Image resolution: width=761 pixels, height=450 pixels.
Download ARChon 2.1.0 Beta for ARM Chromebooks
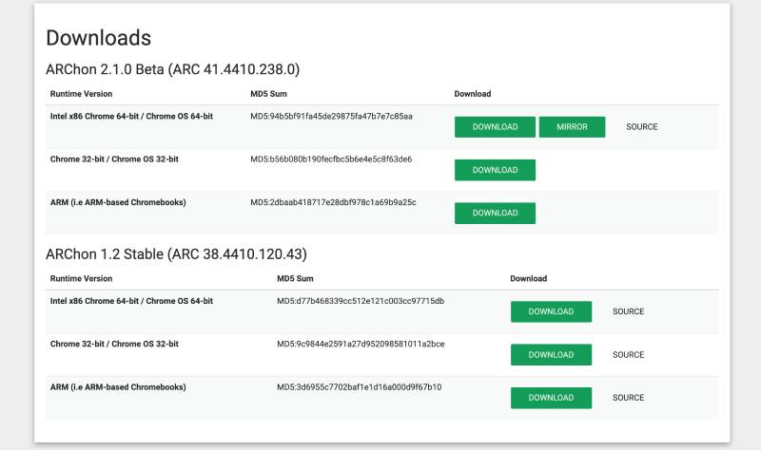[495, 213]
